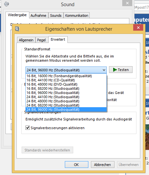Open Kommunikation tab in Sound window
This screenshot has width=149, height=175.
(76, 15)
